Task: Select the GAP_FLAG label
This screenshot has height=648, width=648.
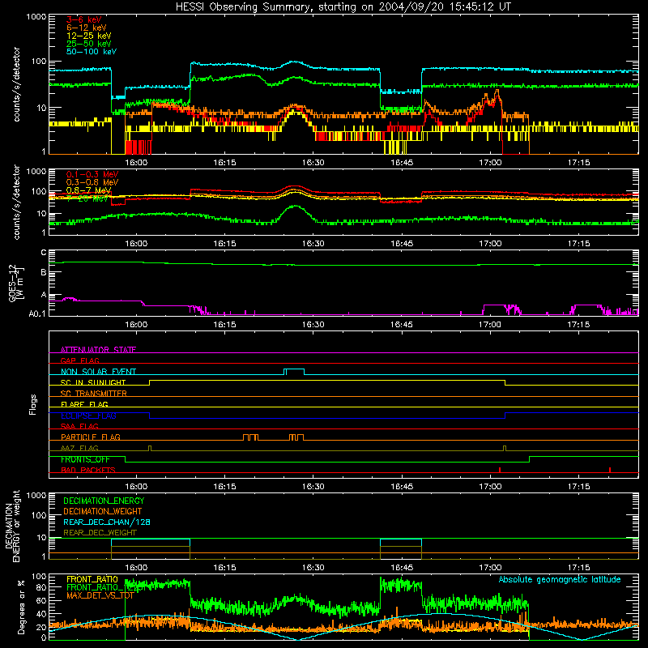Action: coord(80,360)
